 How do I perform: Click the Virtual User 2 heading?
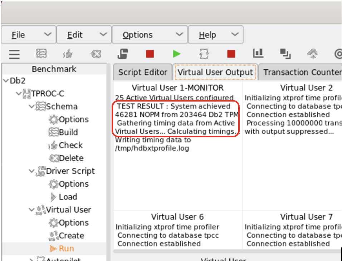pyautogui.click(x=306, y=88)
